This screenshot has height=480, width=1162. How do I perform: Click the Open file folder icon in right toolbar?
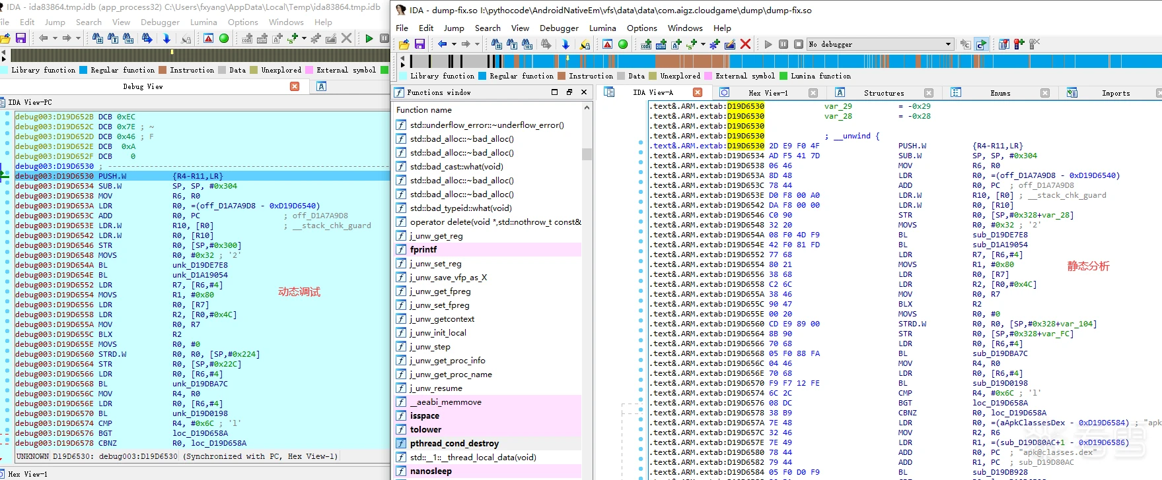404,44
